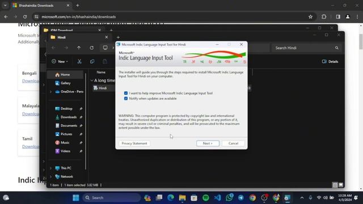
Task: Select Gallery in Explorer sidebar
Action: [65, 83]
